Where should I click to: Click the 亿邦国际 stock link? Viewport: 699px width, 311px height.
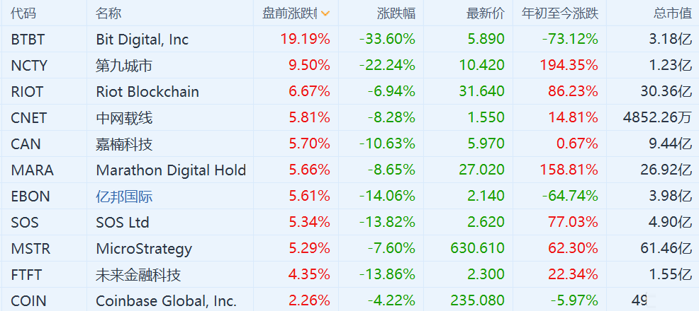coord(124,196)
